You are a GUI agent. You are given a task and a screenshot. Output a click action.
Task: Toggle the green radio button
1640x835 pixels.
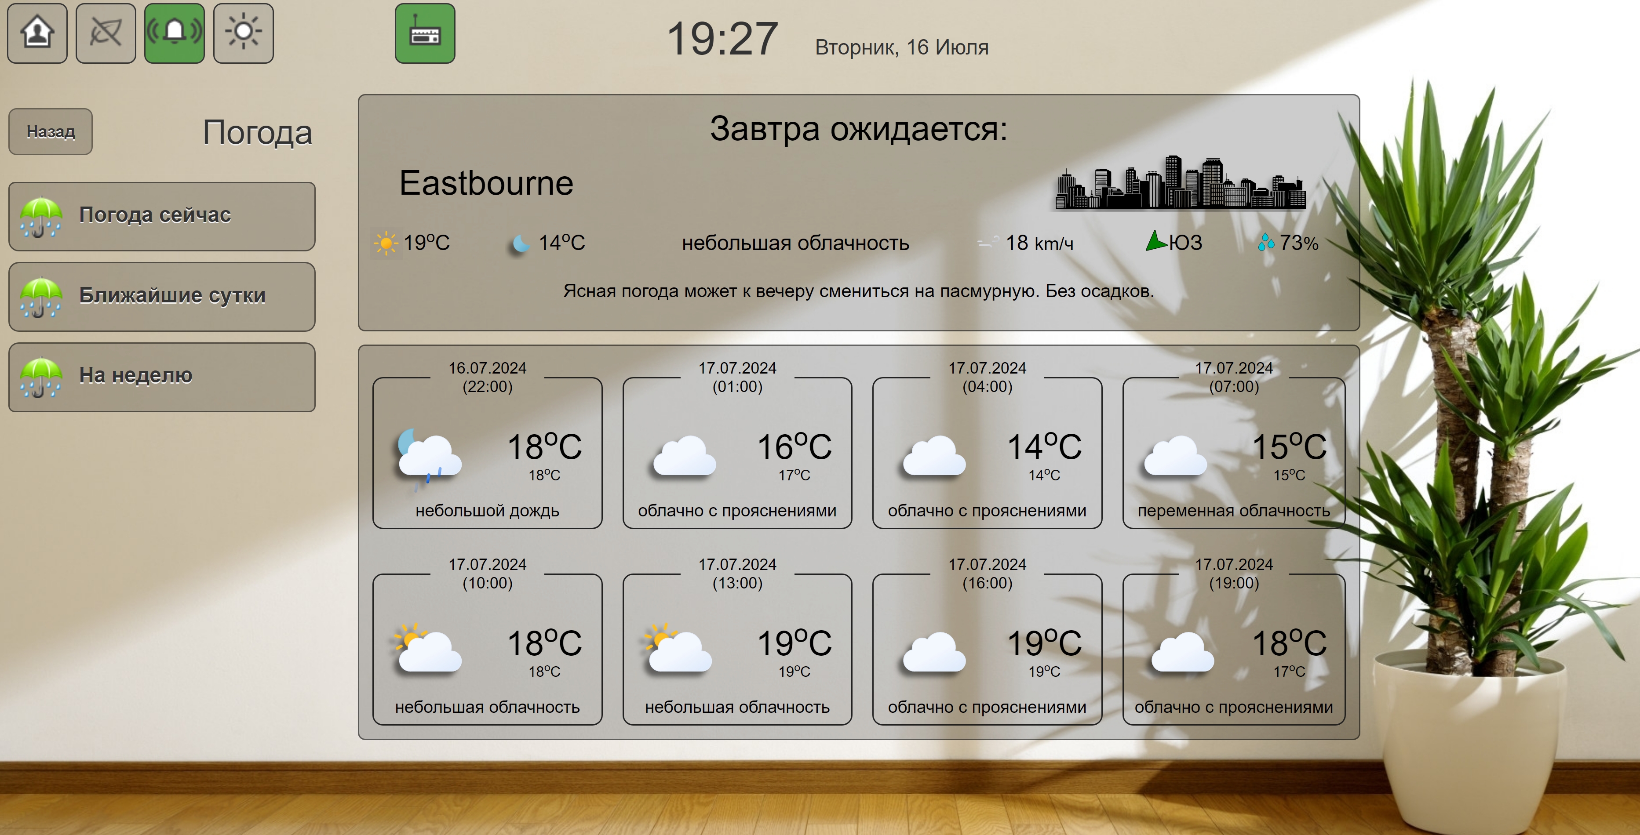pos(425,34)
